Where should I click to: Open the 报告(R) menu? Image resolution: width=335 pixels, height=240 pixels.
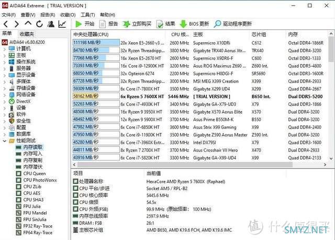click(x=48, y=15)
